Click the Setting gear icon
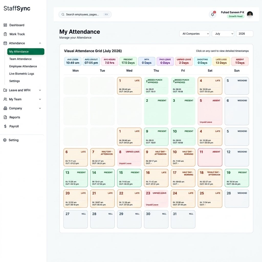This screenshot has width=262, height=262. click(x=5, y=140)
